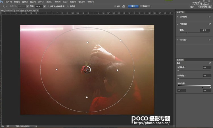Click the bottom ellipse boundary handle

pos(87,112)
